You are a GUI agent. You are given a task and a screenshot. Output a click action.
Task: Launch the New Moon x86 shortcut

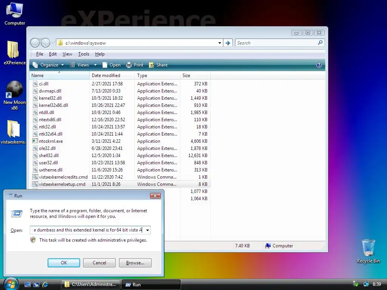[x=14, y=95]
